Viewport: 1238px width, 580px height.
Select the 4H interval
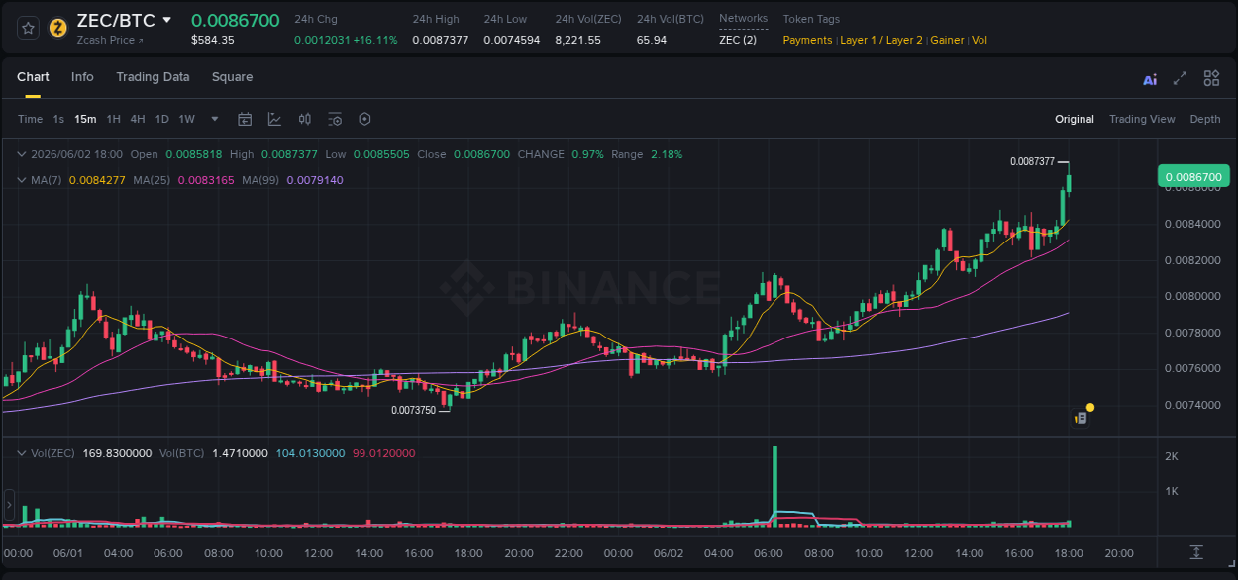coord(138,119)
